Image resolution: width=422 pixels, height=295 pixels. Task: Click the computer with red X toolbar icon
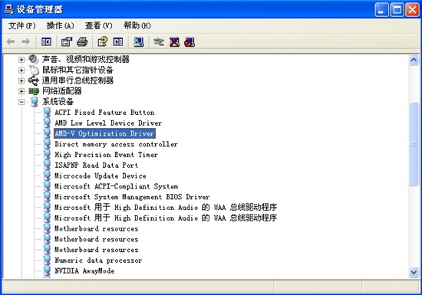click(x=174, y=42)
